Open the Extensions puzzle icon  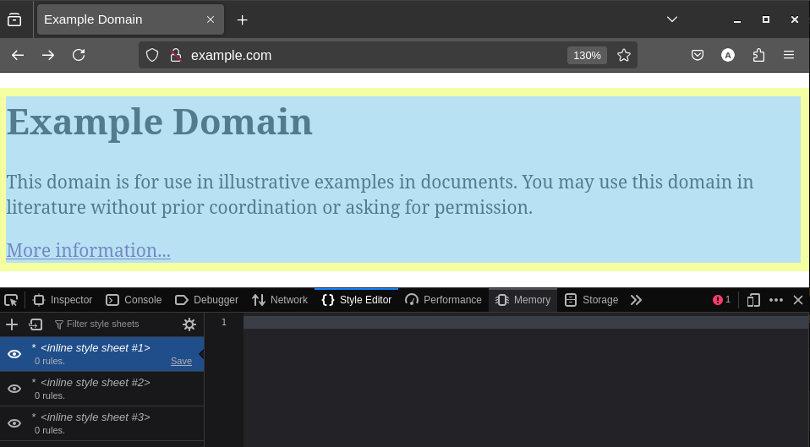tap(758, 55)
